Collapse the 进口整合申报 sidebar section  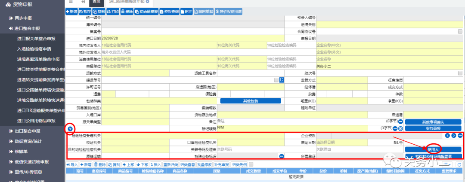(x=27, y=28)
